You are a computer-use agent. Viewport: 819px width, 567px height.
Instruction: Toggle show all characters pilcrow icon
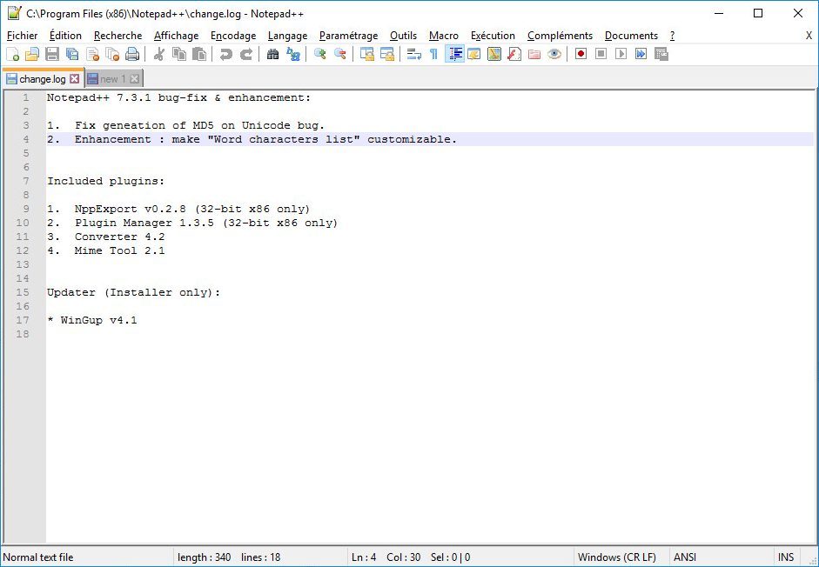(x=433, y=54)
